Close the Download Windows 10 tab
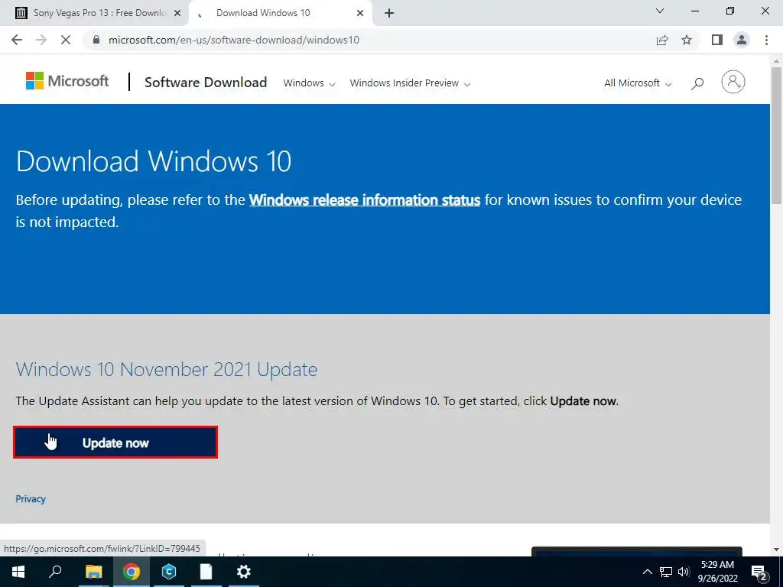Image resolution: width=783 pixels, height=587 pixels. point(360,14)
